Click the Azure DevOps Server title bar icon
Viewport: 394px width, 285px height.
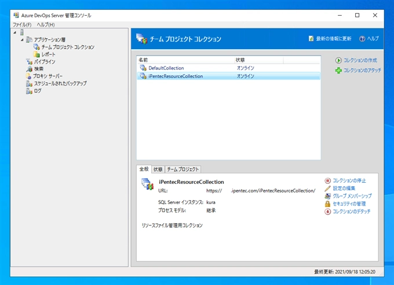16,15
